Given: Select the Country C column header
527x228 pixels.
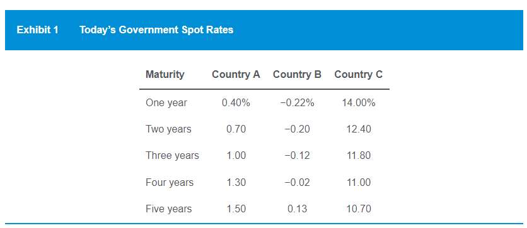Looking at the screenshot, I should (x=358, y=74).
